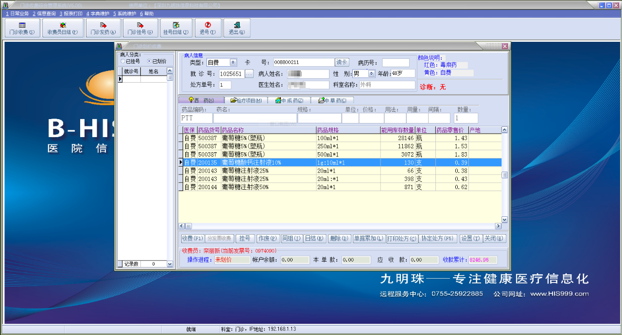
Task: Click the 协定处方(F5) button
Action: tap(437, 239)
